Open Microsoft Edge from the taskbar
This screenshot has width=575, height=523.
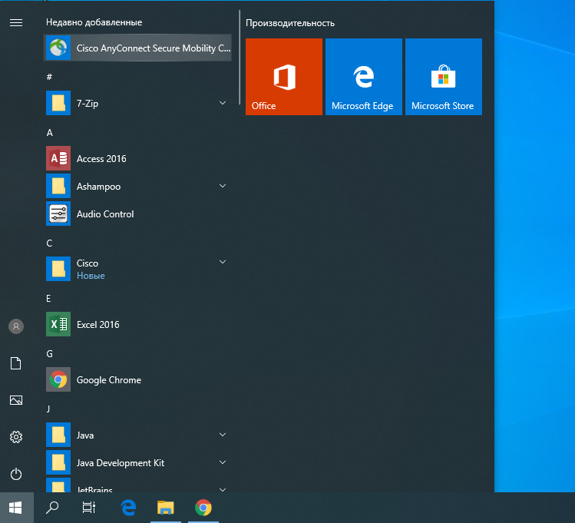pos(128,508)
